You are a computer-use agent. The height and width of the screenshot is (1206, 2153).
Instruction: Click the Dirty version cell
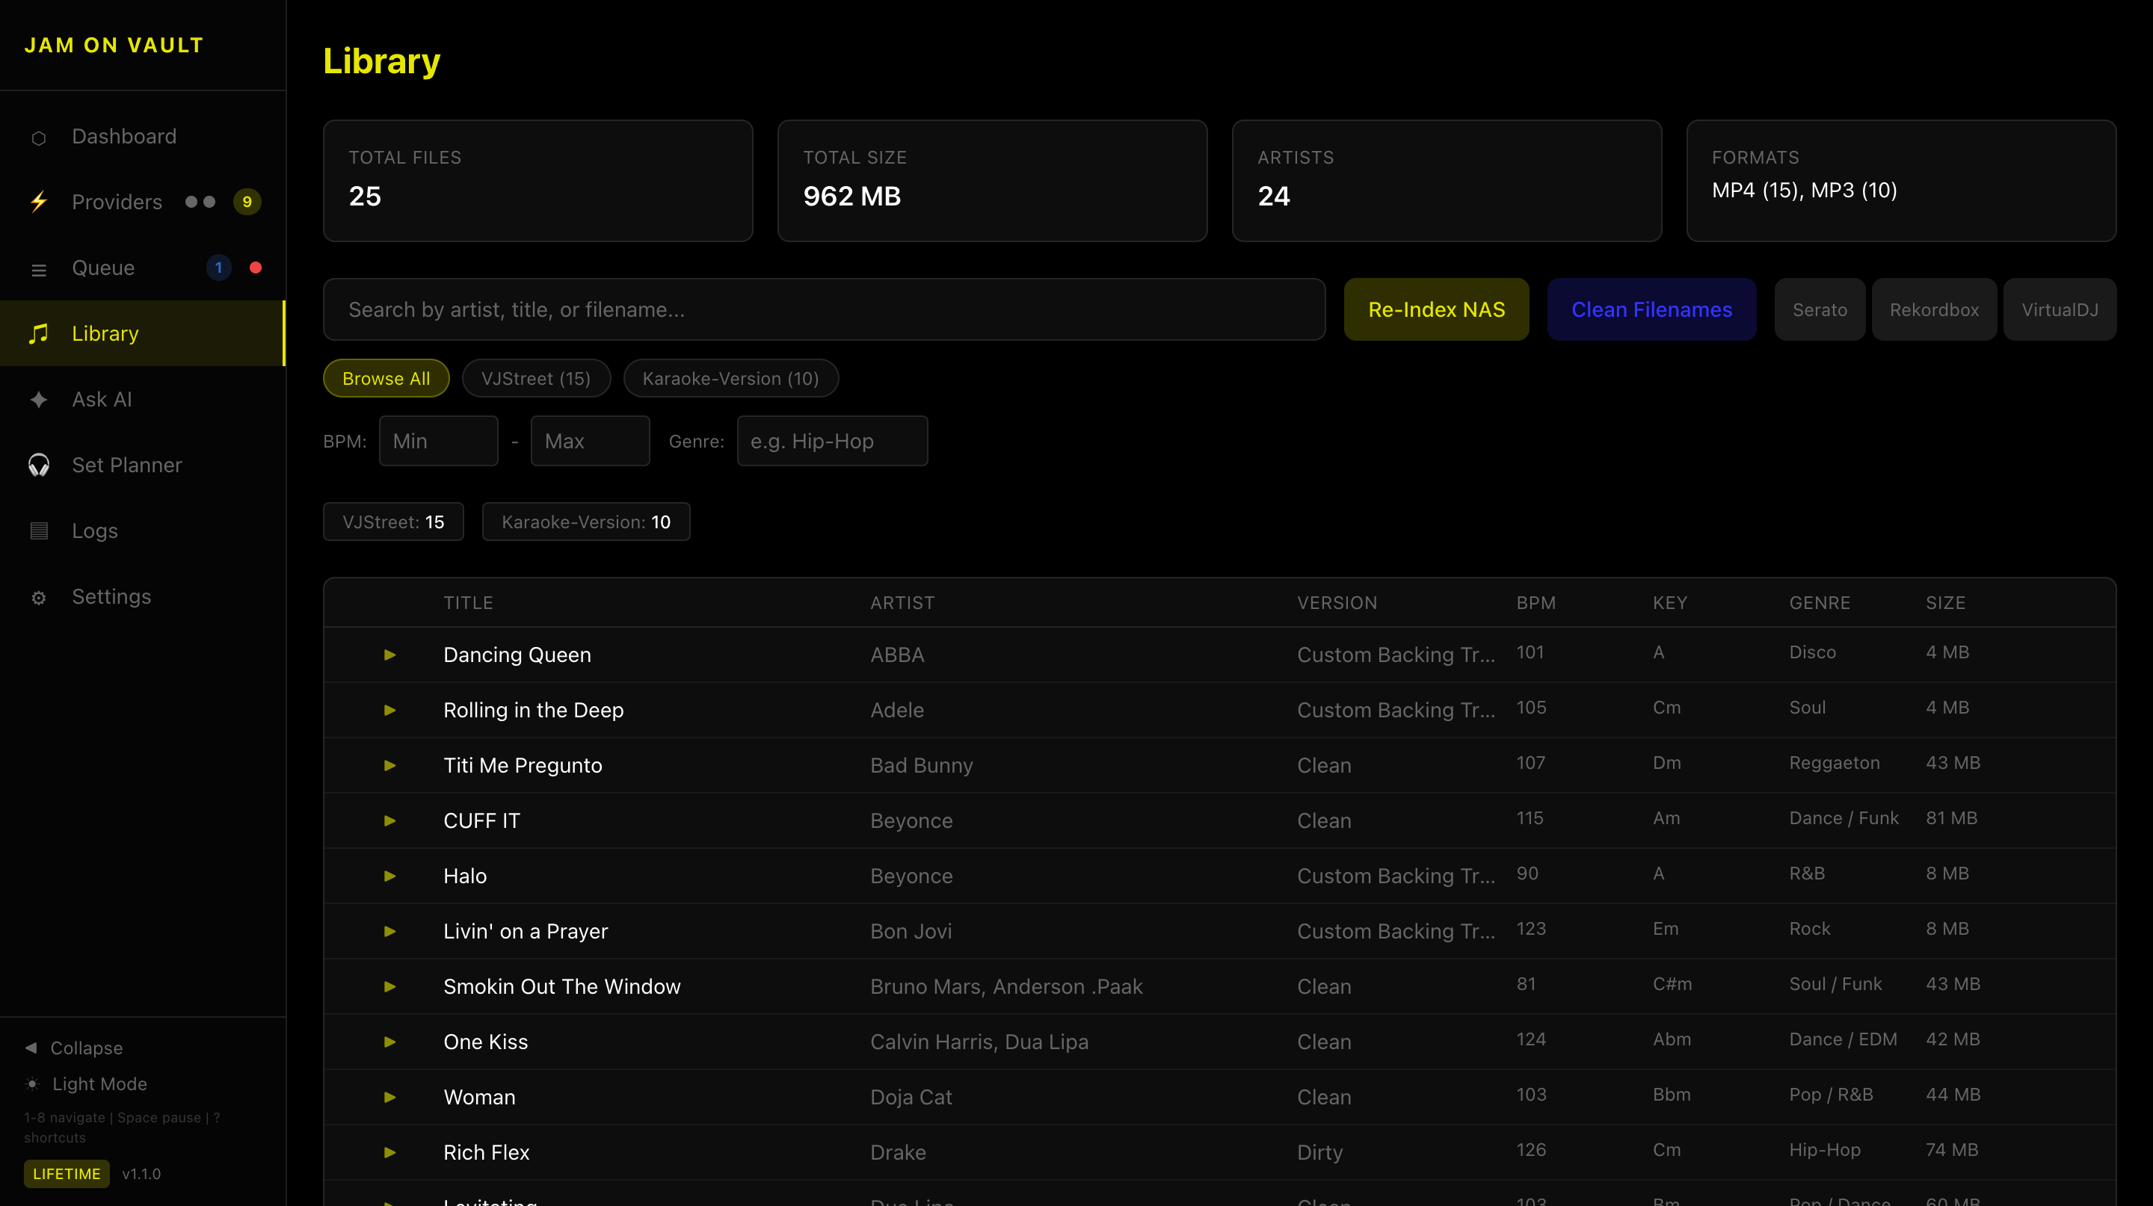tap(1319, 1152)
